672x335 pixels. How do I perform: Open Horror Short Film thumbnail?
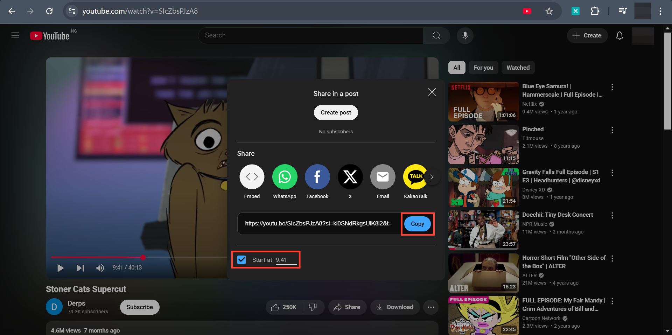pos(484,273)
